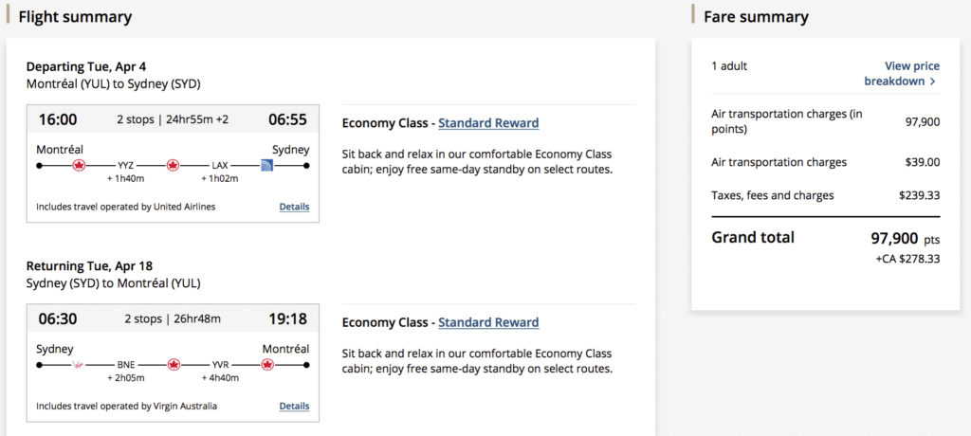Open Details for the departing Montréal–Sydney flight
The width and height of the screenshot is (971, 436).
coord(294,207)
